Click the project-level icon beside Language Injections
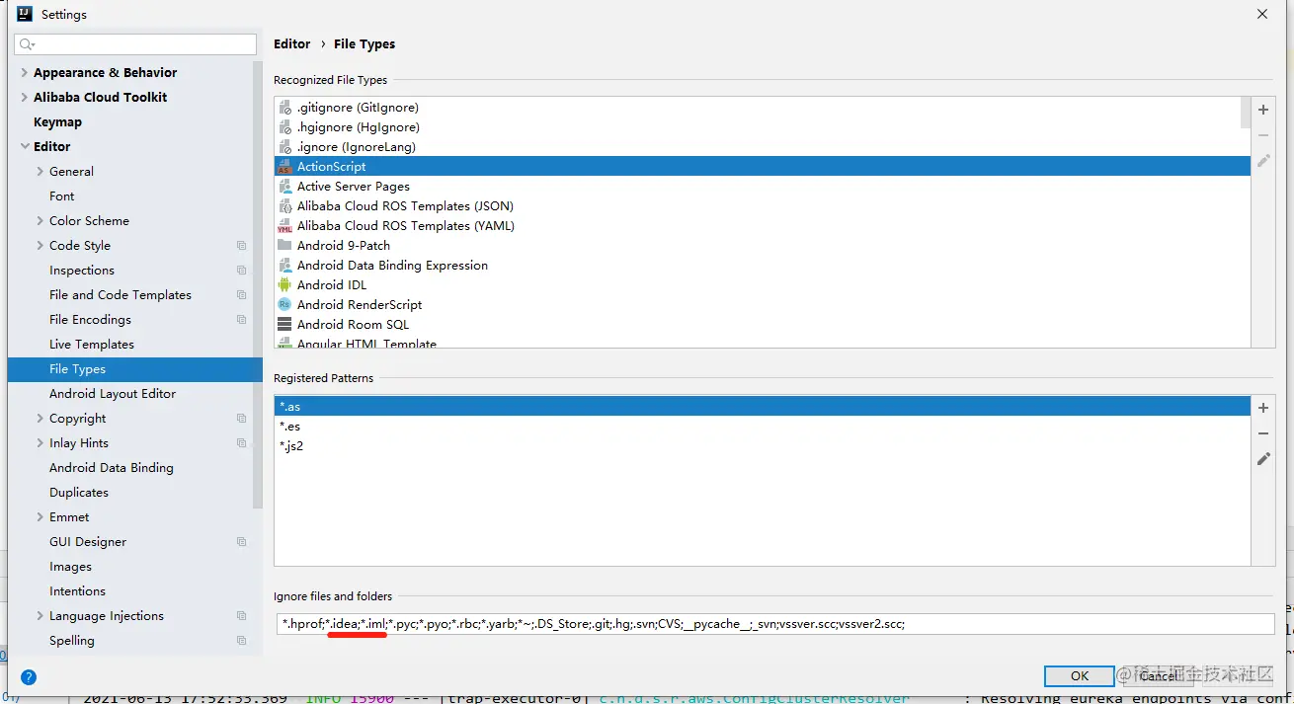Viewport: 1294px width, 704px height. point(241,616)
